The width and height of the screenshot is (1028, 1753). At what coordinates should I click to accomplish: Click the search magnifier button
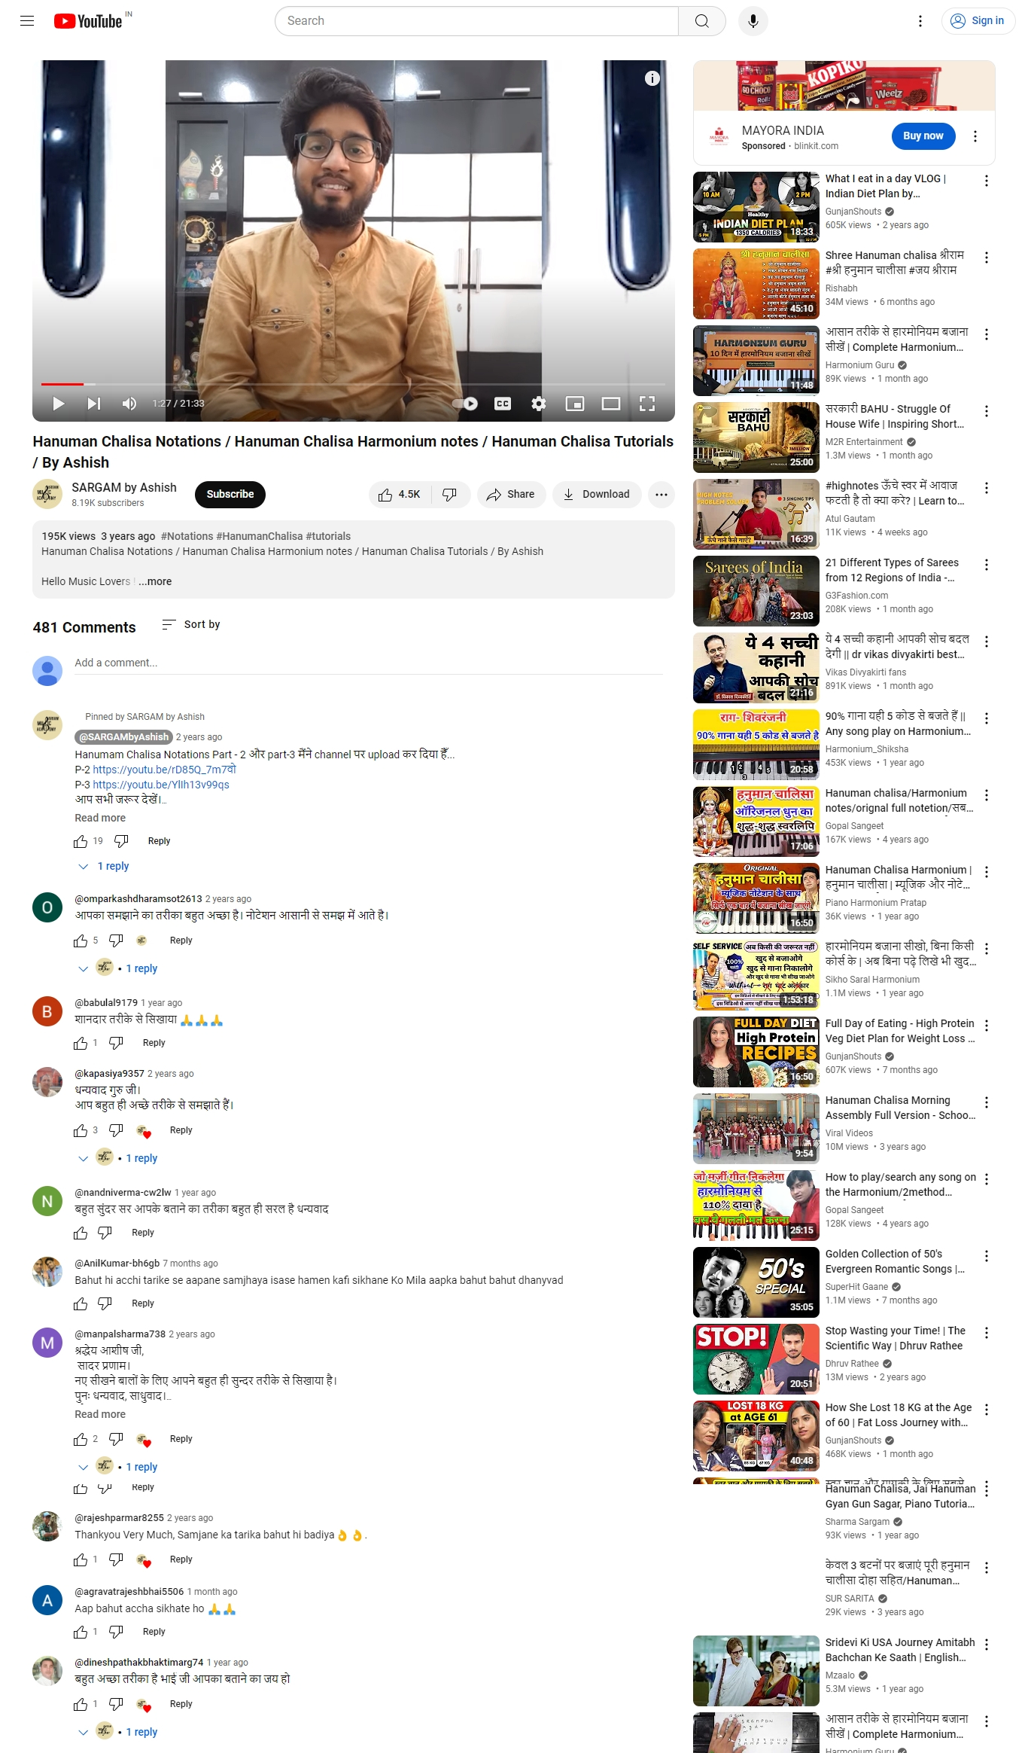click(701, 21)
